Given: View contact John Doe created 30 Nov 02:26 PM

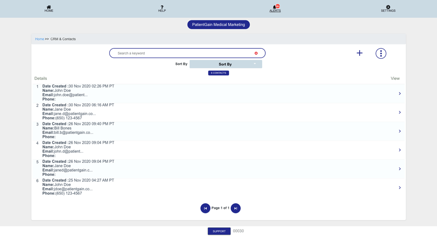Looking at the screenshot, I should (x=400, y=94).
